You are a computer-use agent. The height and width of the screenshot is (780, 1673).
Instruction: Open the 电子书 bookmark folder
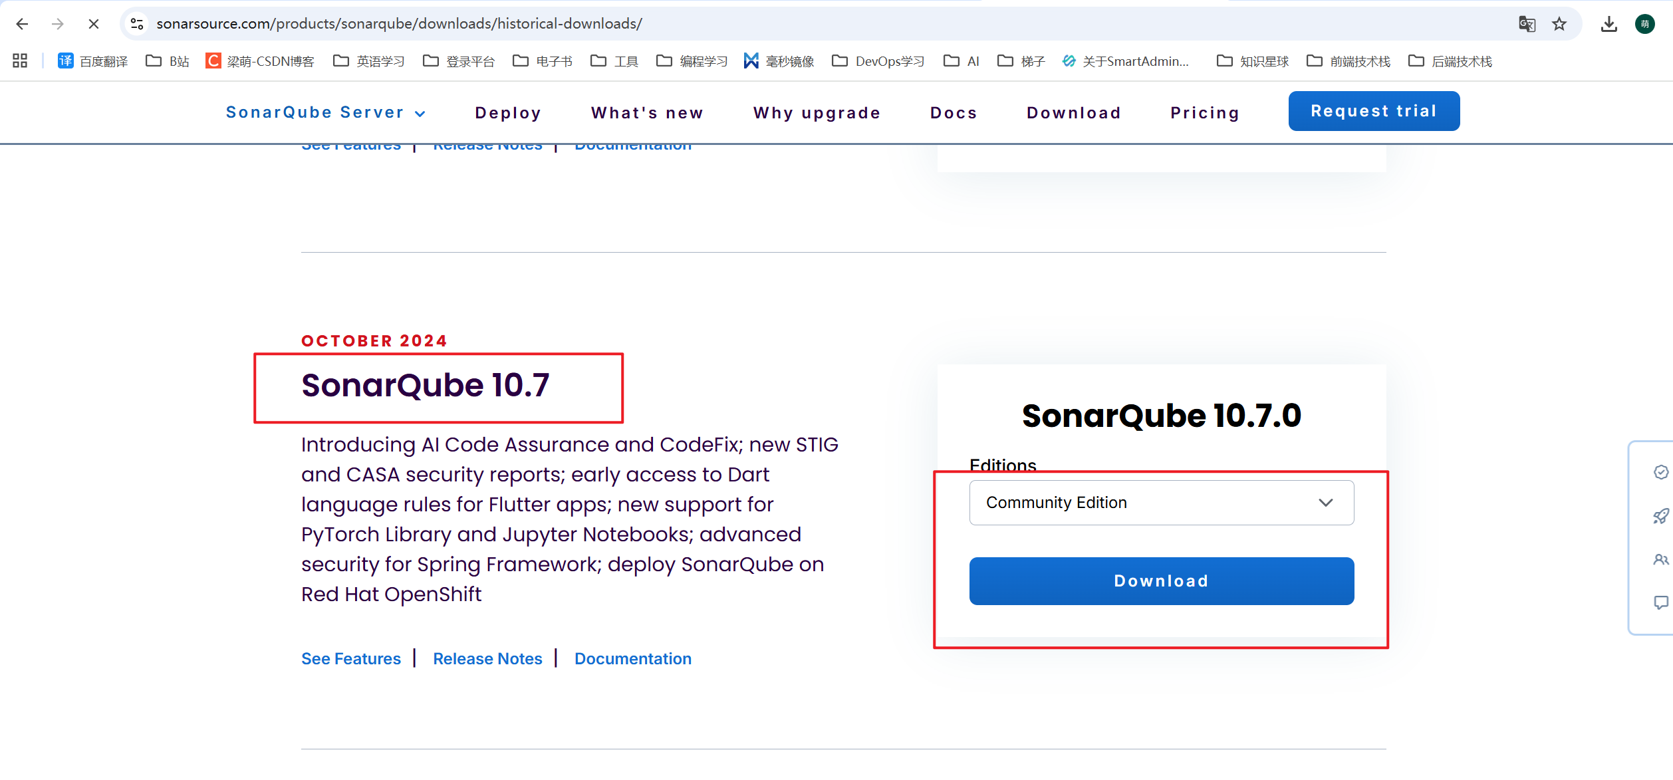pos(543,61)
